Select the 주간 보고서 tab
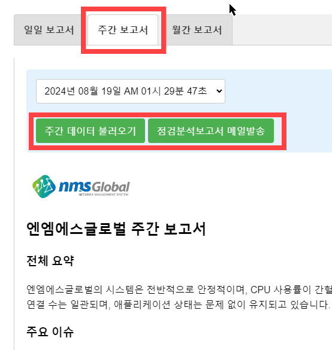Viewport: 332px width, 350px height. (x=123, y=30)
